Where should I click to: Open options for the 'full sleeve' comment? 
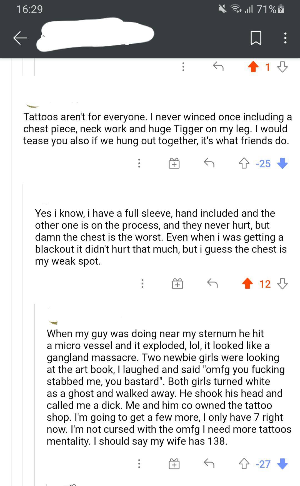142,284
